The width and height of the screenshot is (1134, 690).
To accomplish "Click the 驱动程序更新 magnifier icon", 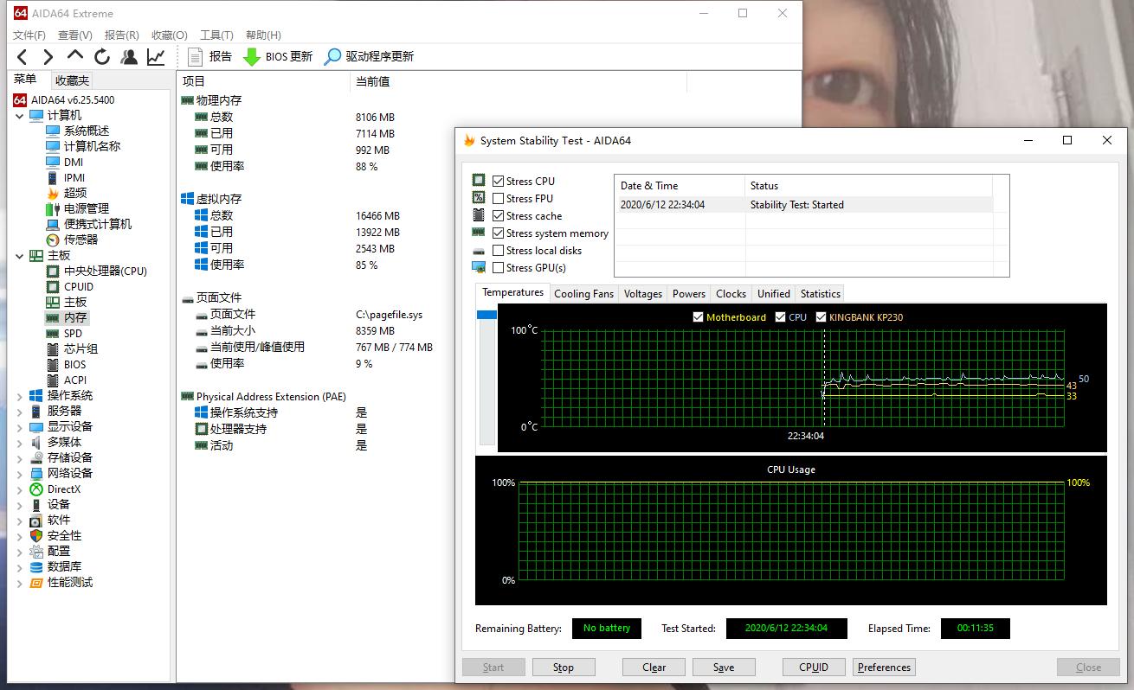I will coord(332,57).
